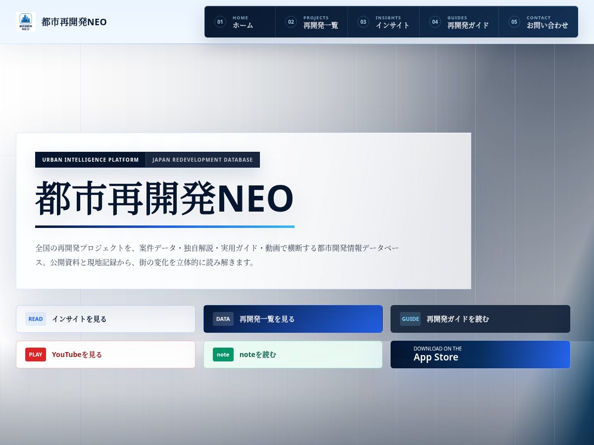Screen dimensions: 594x445
Task: Click the large 都市再開発NEO hero heading
Action: point(164,199)
